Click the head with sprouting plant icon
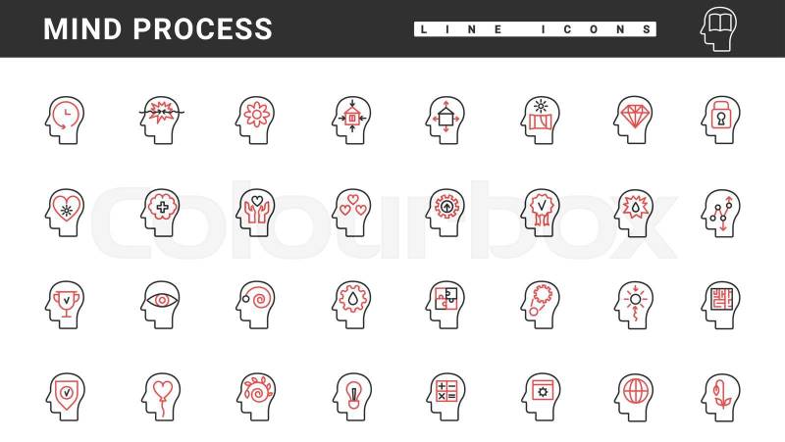 720,398
